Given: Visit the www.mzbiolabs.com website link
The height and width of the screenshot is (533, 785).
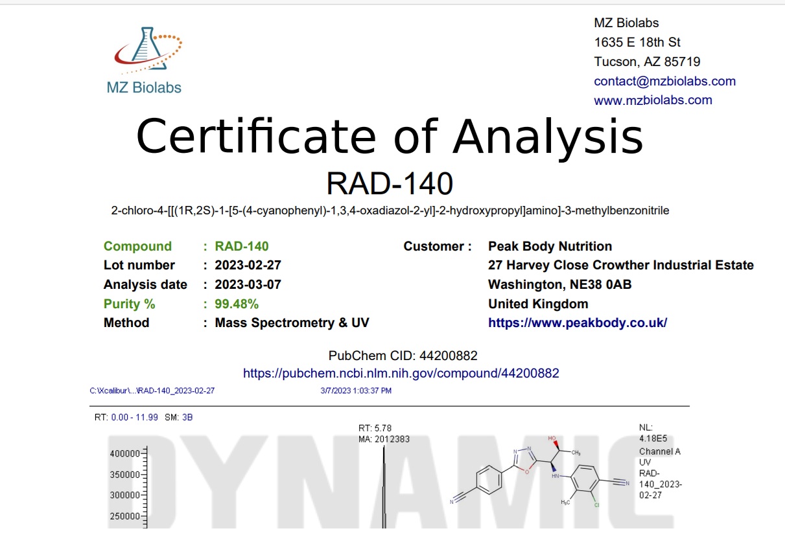Looking at the screenshot, I should click(x=653, y=100).
